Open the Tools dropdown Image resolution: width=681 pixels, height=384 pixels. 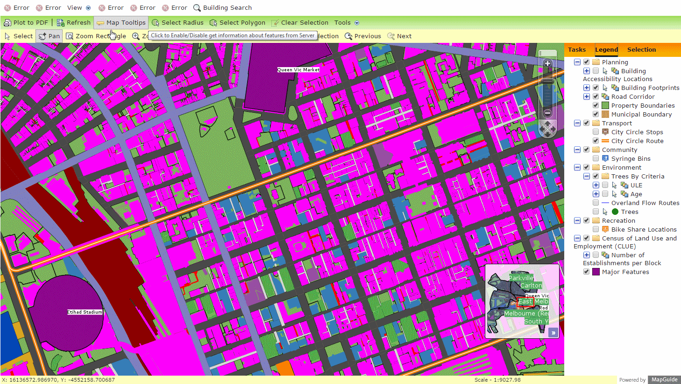click(x=346, y=22)
